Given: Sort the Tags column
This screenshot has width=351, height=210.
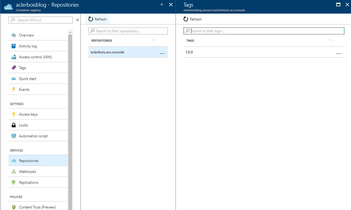Looking at the screenshot, I should point(330,40).
